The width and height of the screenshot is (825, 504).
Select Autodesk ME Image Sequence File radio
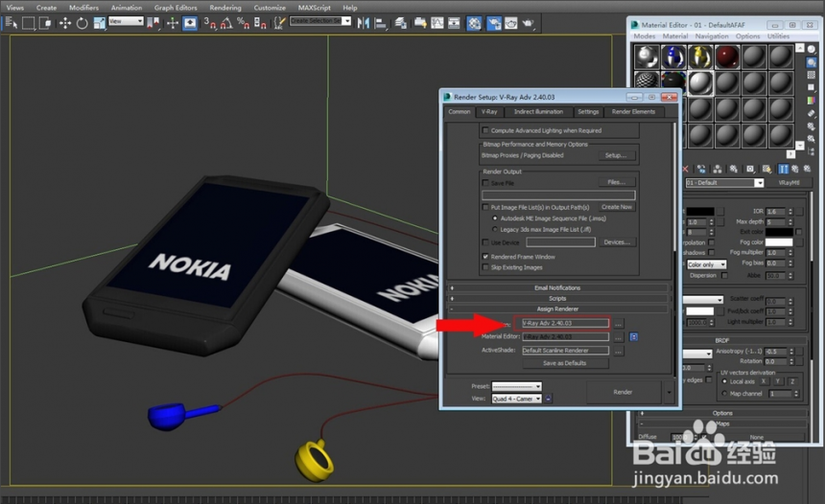[495, 218]
